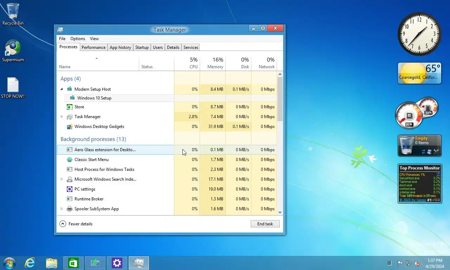Collapse the Modern Setup Host group

pyautogui.click(x=62, y=89)
